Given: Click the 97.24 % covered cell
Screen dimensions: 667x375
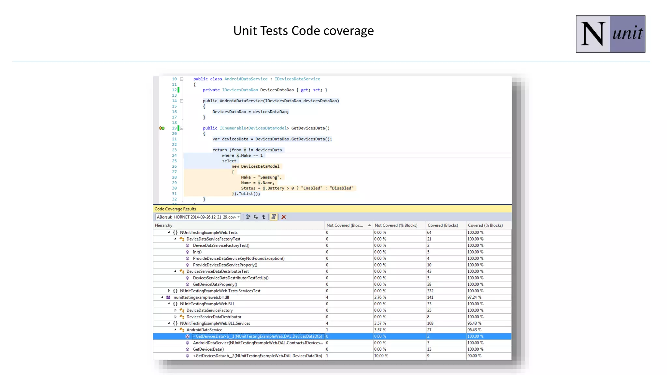Looking at the screenshot, I should tap(489, 297).
